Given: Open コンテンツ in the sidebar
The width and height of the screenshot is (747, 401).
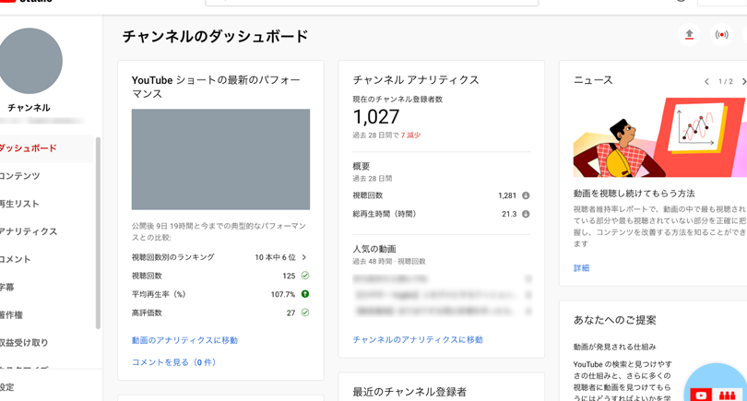Looking at the screenshot, I should coord(20,176).
